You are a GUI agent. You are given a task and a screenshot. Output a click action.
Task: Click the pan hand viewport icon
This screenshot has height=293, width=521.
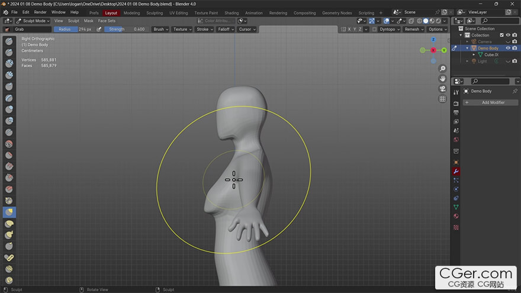442,79
